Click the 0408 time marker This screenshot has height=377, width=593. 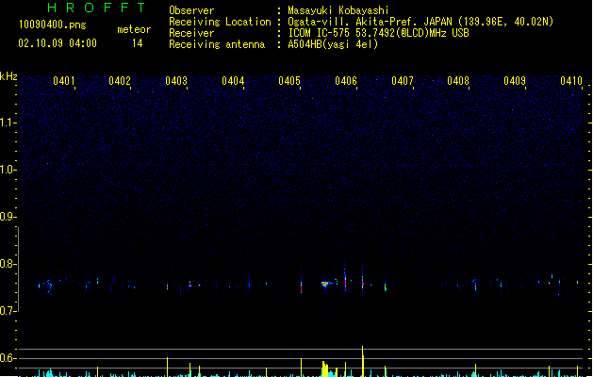[458, 81]
